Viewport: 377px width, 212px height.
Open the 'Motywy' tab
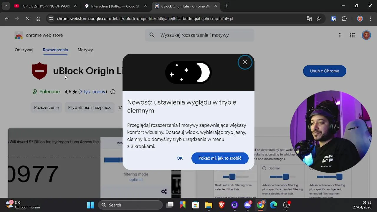[85, 50]
